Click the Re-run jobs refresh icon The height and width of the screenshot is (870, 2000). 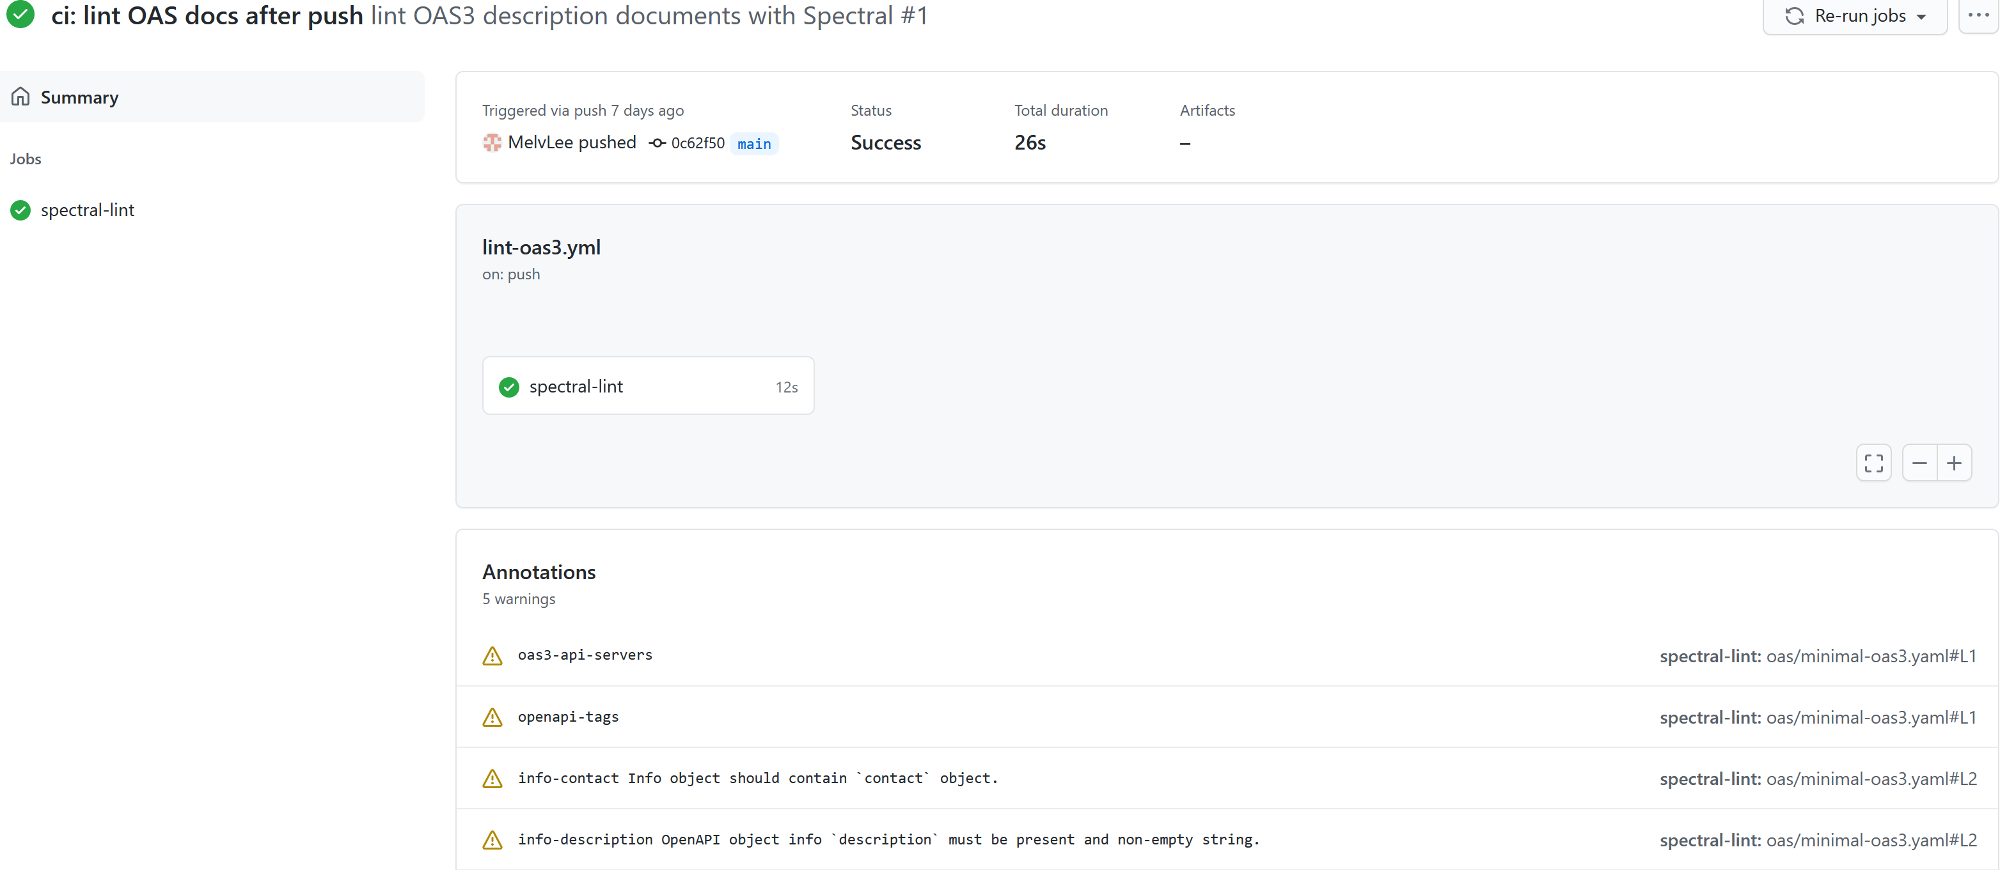pos(1794,16)
